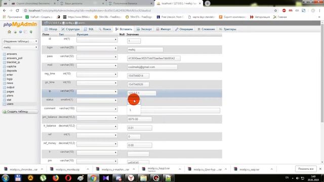Click the login value input field
The image size is (324, 182).
click(x=145, y=50)
